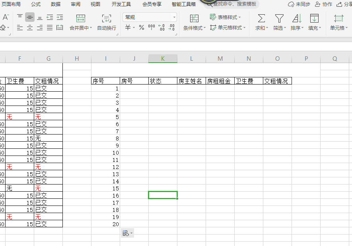352x246 pixels.
Task: Apply percent style % icon
Action: tap(142, 27)
